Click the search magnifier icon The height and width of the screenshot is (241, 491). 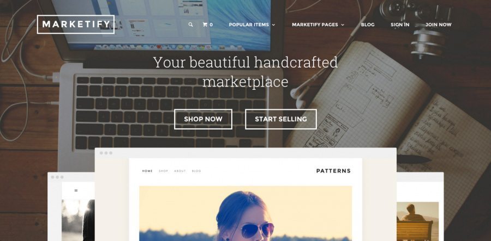click(x=190, y=24)
